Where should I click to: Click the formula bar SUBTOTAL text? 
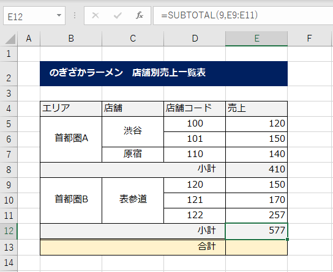(209, 15)
